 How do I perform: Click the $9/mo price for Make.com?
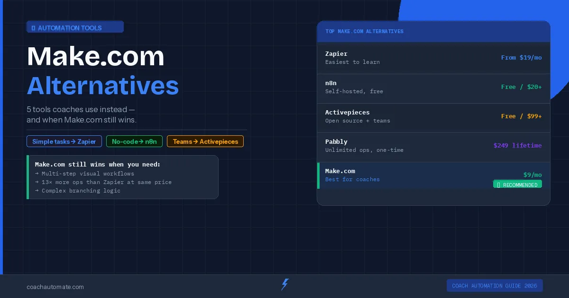coord(532,175)
